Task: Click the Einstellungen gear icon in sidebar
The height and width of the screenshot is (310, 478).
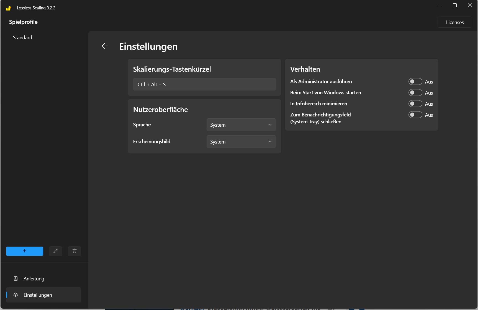Action: pos(16,295)
